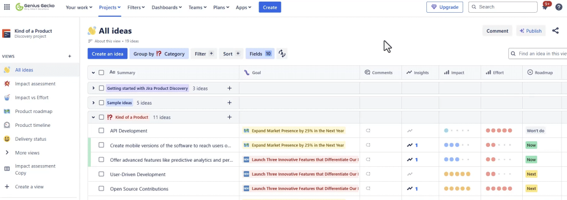Open the Plans menu

(x=221, y=7)
